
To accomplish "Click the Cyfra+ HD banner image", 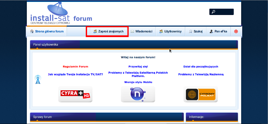I will tap(75, 94).
